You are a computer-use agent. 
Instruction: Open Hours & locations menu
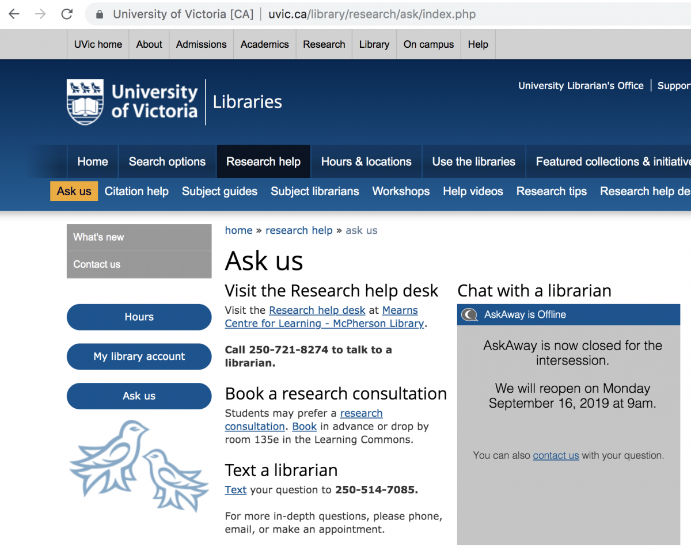coord(366,162)
